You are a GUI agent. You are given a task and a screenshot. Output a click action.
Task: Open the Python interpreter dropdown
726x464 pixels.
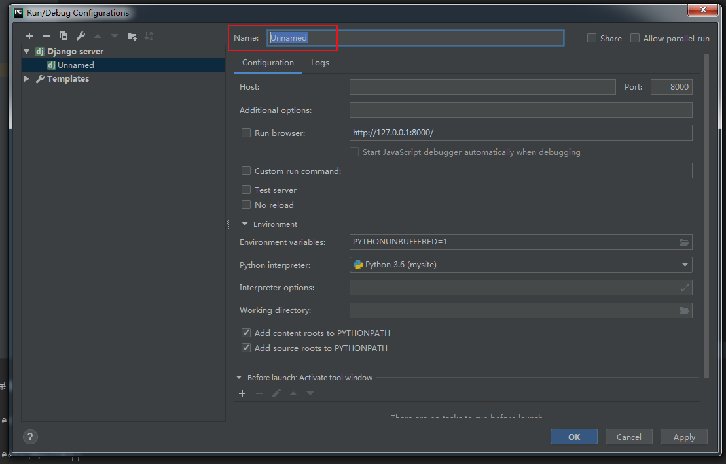(x=685, y=265)
